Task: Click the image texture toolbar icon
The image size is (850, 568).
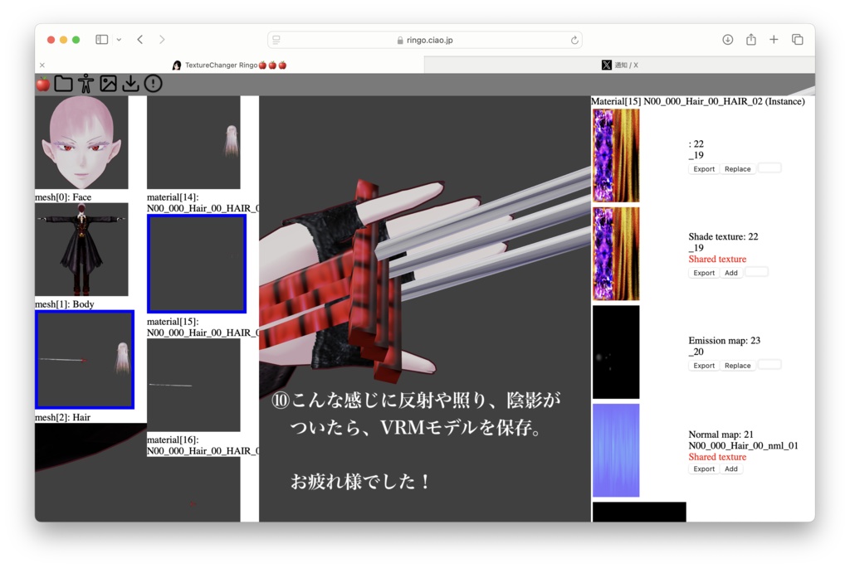Action: coord(109,83)
